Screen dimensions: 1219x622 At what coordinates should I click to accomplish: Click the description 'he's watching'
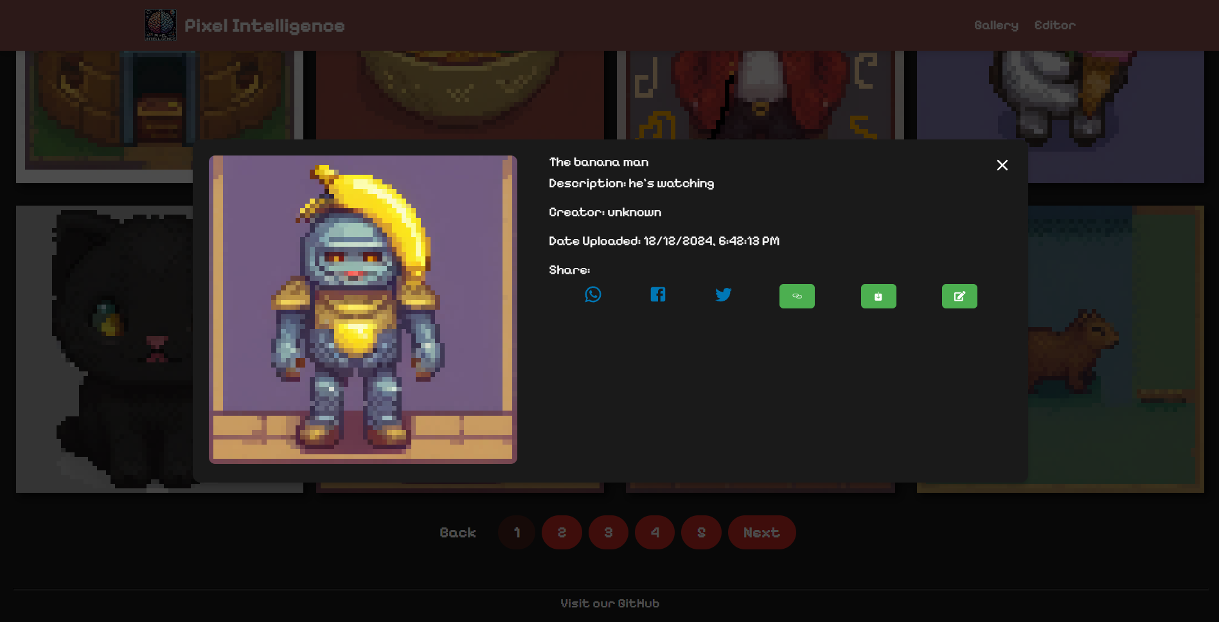click(672, 183)
